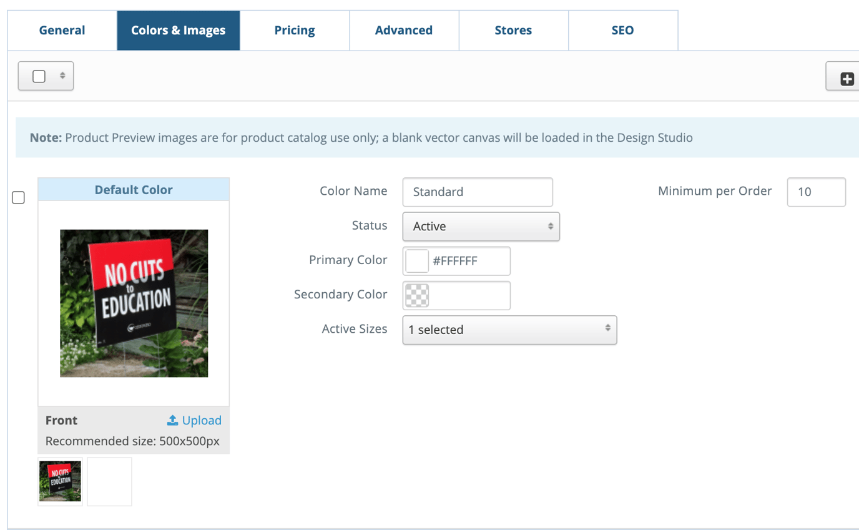Open the bulk selection dropdown arrows
The width and height of the screenshot is (859, 530).
62,76
